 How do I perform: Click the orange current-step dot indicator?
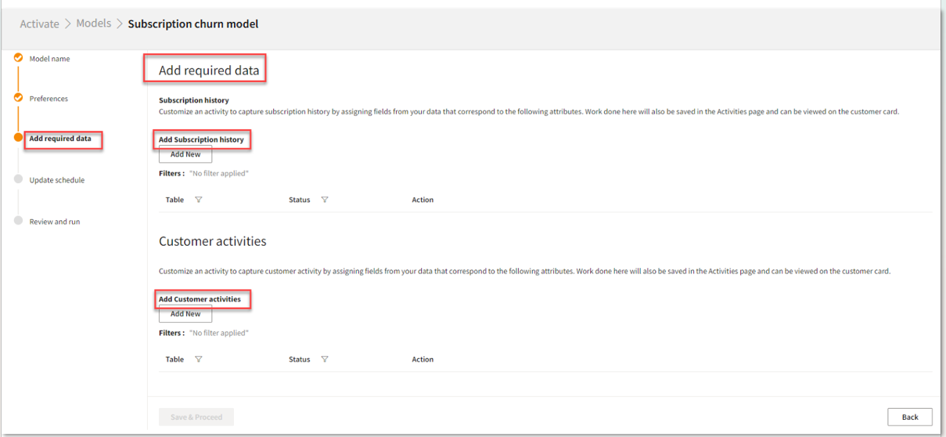[19, 138]
